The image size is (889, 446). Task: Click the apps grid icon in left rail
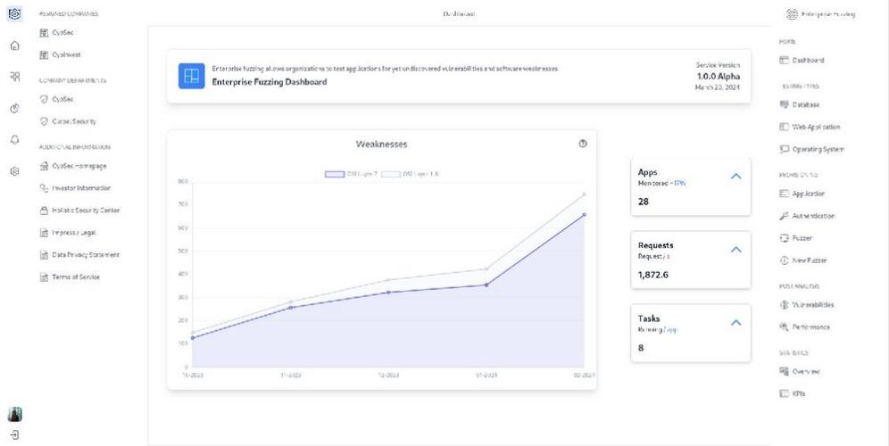[x=14, y=78]
